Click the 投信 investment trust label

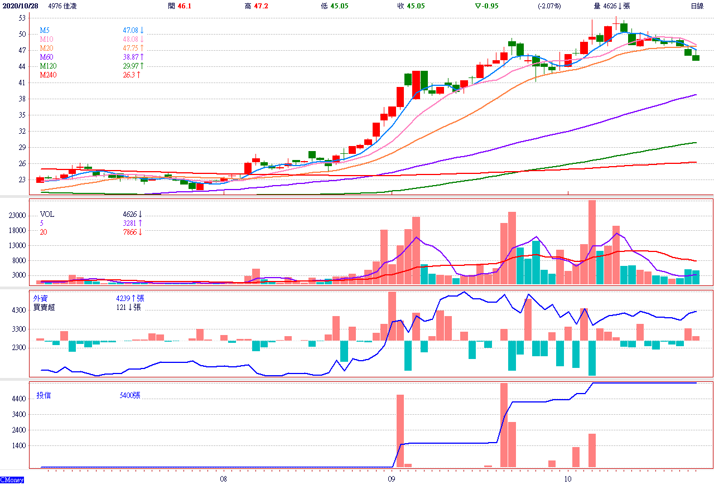pos(44,395)
